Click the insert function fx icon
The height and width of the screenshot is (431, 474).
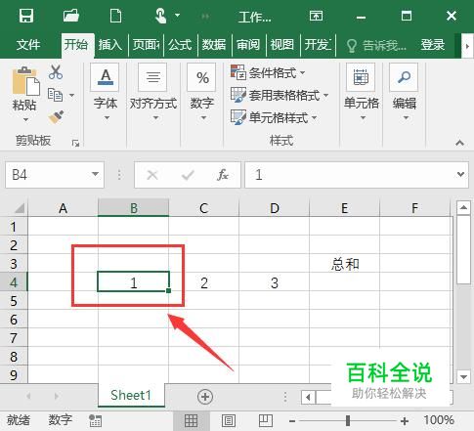click(x=223, y=175)
